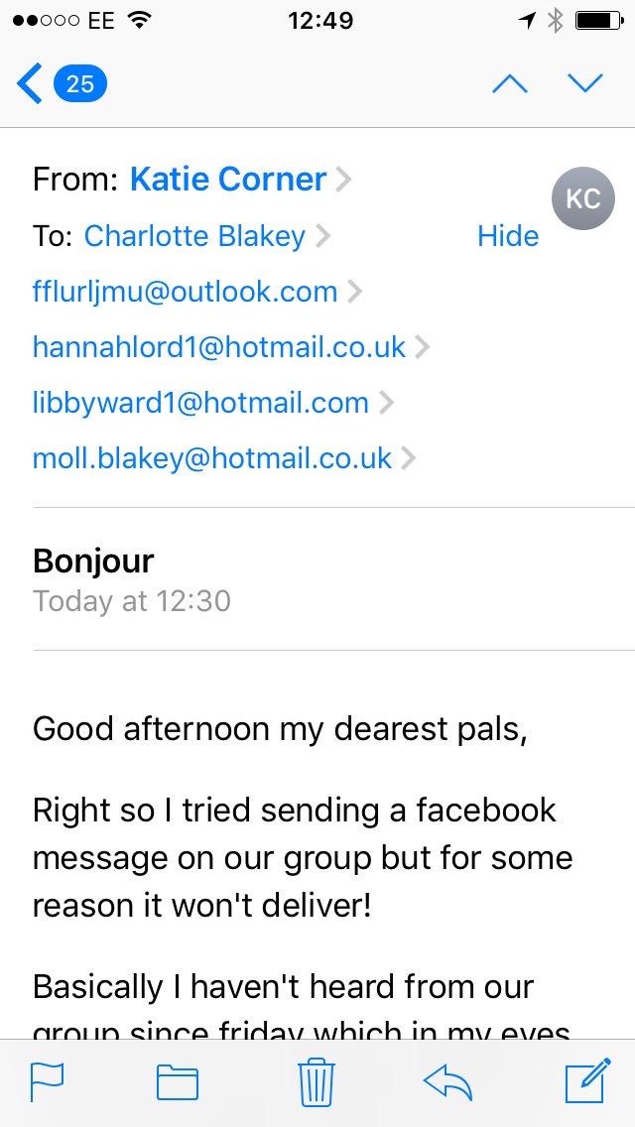The width and height of the screenshot is (635, 1127).
Task: Tap the 25 unread count badge
Action: pyautogui.click(x=80, y=84)
